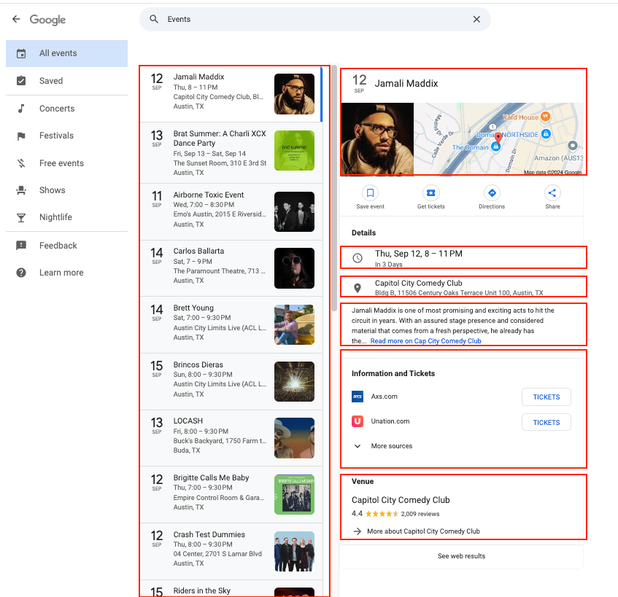618x597 pixels.
Task: Show Free events only
Action: [66, 163]
